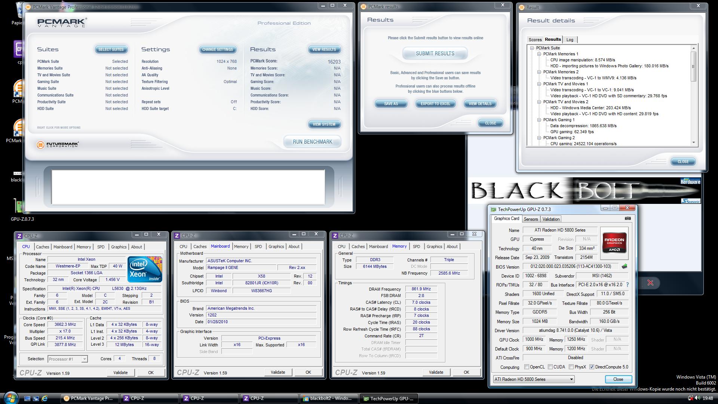This screenshot has height=404, width=718.
Task: Open the GPU selector dropdown in GPU-Z
Action: (x=534, y=379)
